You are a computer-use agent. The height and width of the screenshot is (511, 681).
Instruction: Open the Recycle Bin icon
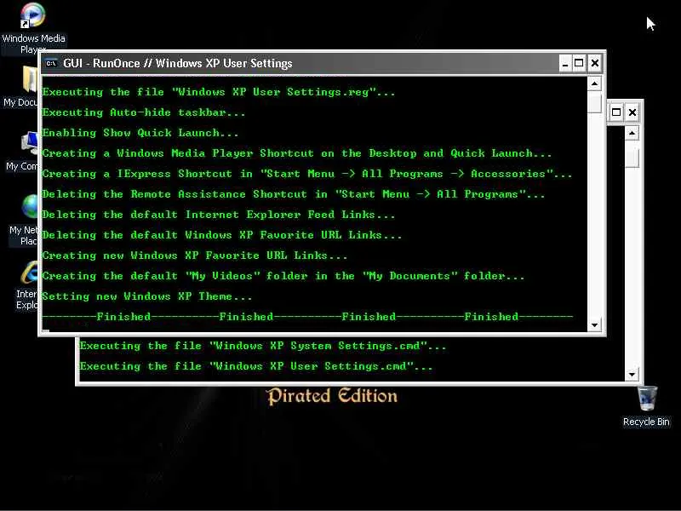pos(647,398)
